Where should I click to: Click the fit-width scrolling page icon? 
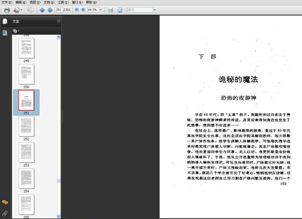coord(111,10)
